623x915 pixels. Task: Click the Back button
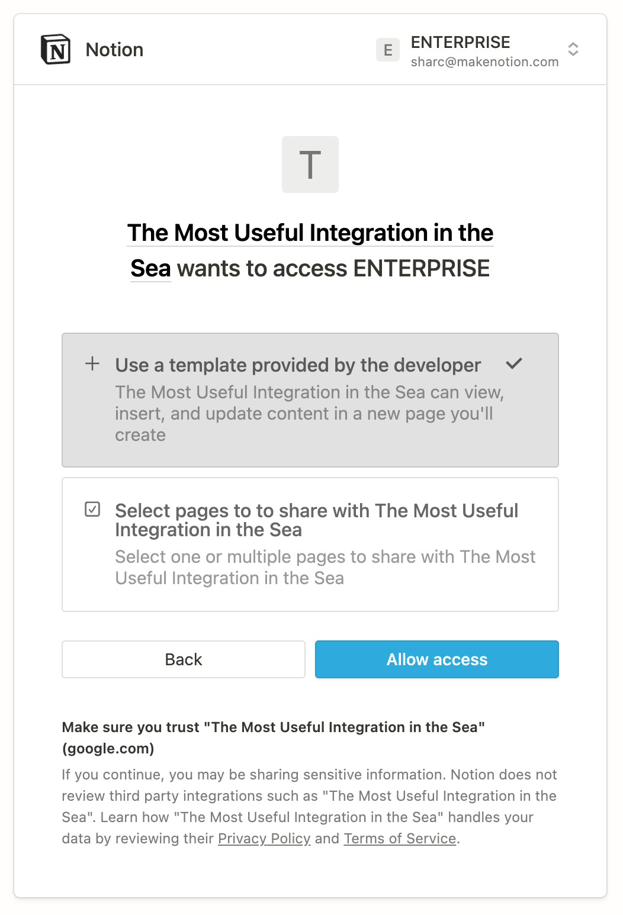point(184,659)
